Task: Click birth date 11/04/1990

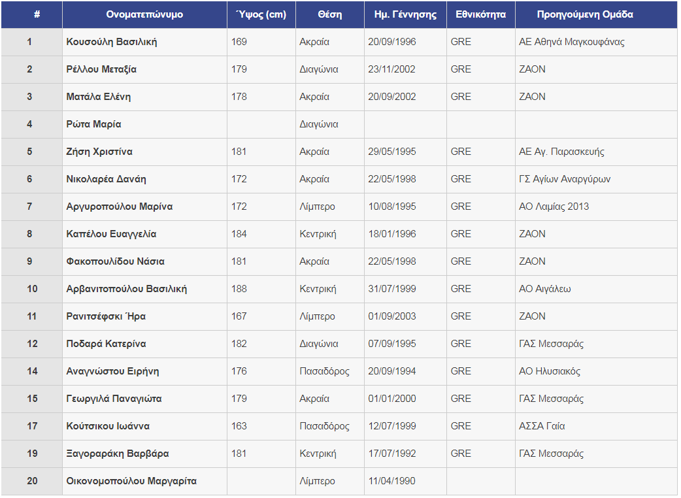Action: (x=391, y=481)
